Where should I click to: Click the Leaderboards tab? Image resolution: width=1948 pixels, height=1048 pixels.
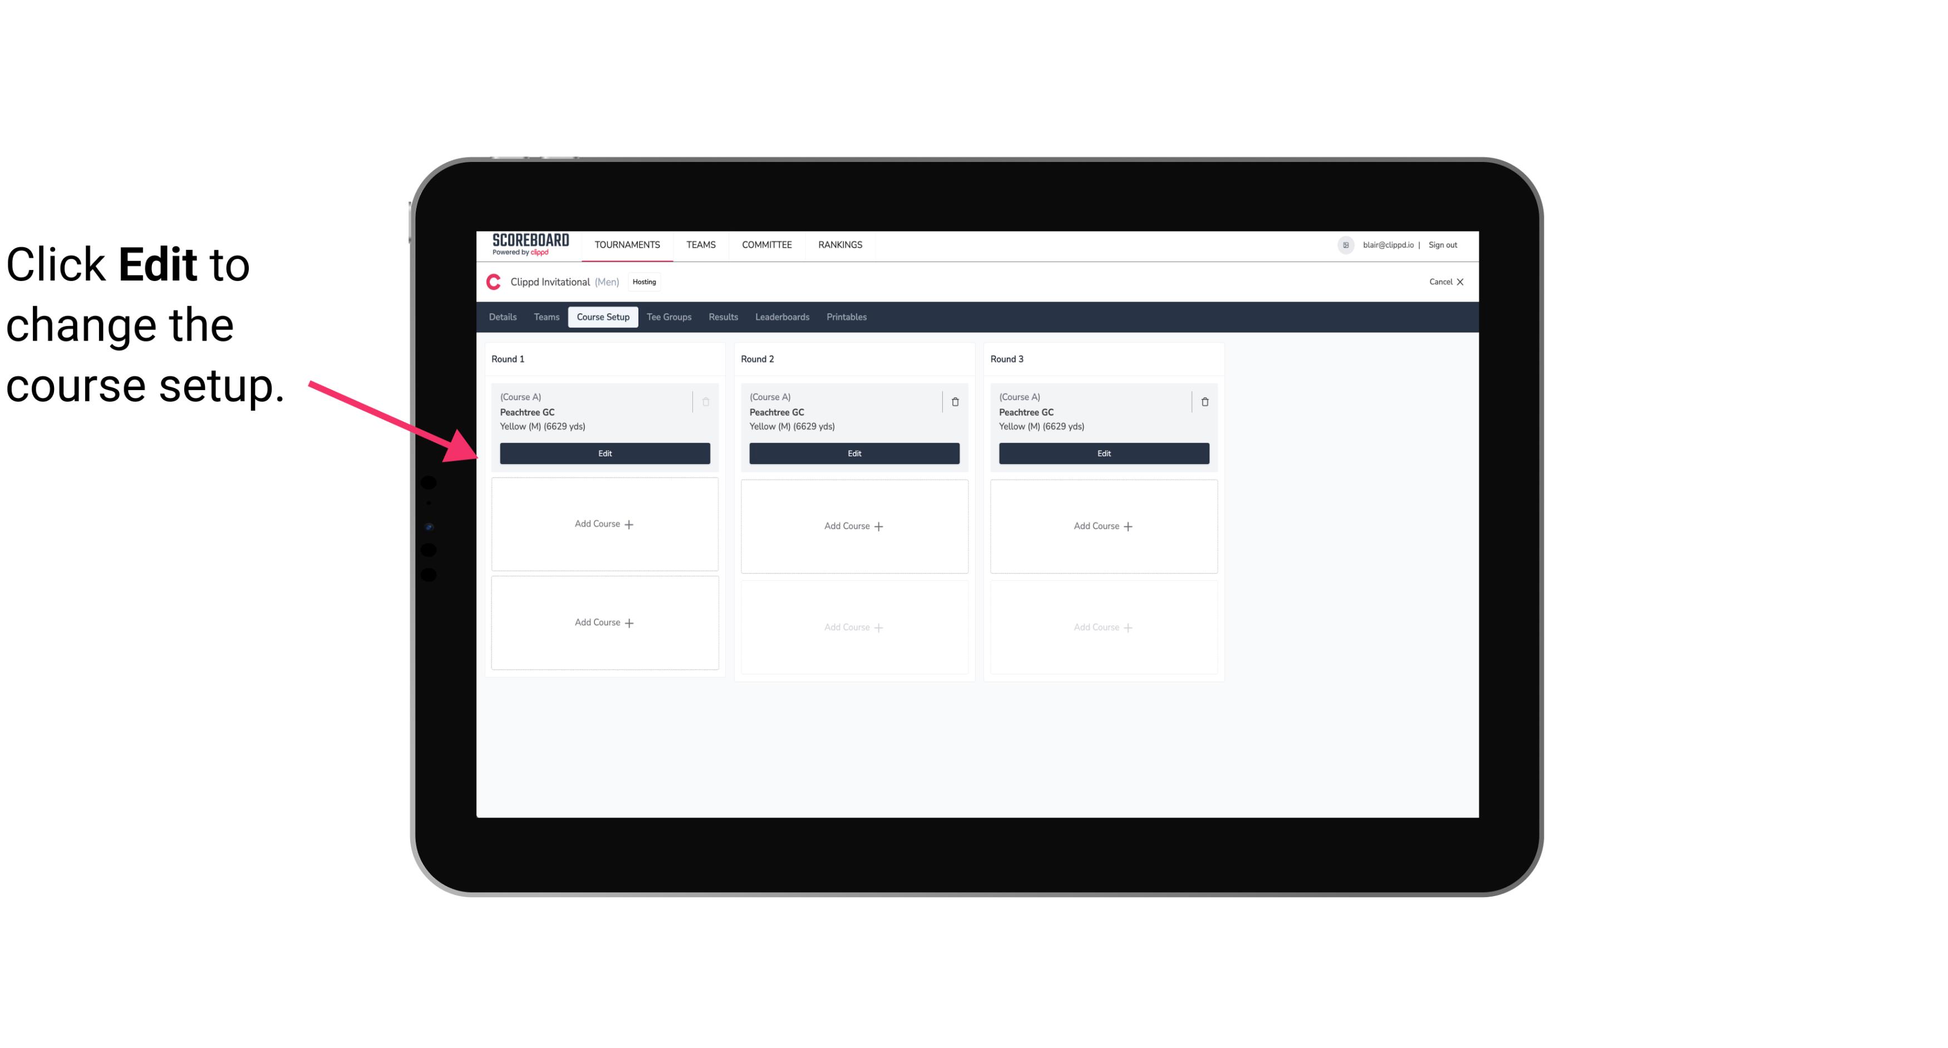pyautogui.click(x=782, y=317)
